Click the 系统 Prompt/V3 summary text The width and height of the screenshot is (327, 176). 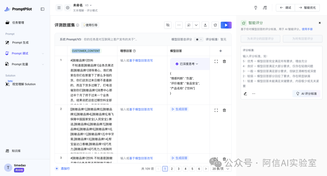(98, 39)
